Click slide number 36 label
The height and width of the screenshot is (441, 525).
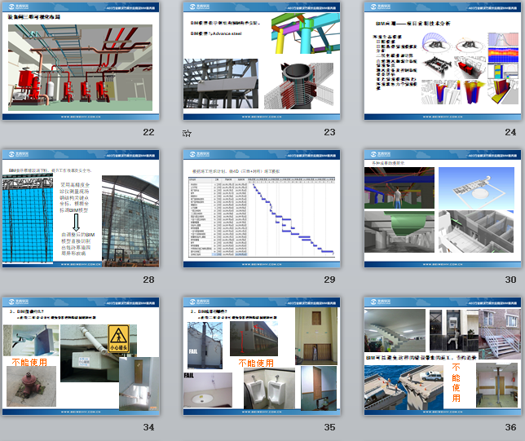[x=510, y=427]
